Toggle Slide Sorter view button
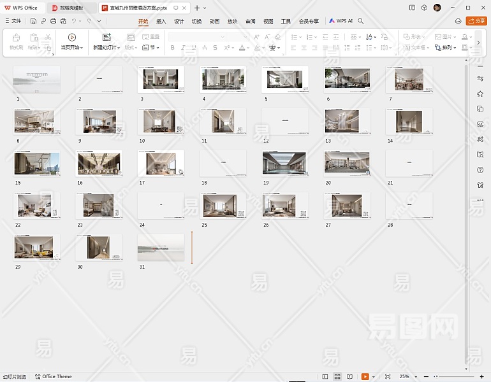The height and width of the screenshot is (382, 491). 337,377
